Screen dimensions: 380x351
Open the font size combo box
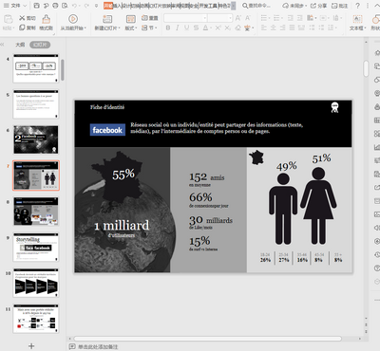[220, 18]
